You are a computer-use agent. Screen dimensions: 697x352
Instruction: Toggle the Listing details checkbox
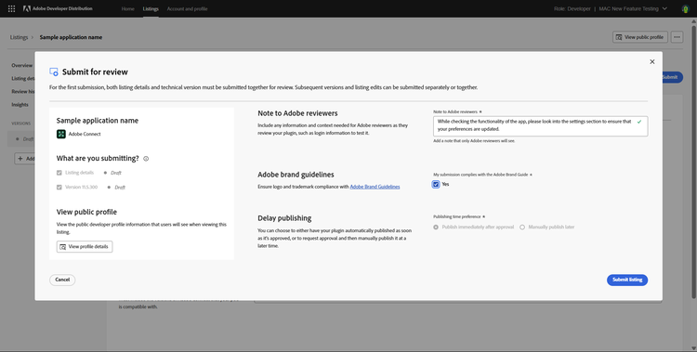[x=59, y=173]
